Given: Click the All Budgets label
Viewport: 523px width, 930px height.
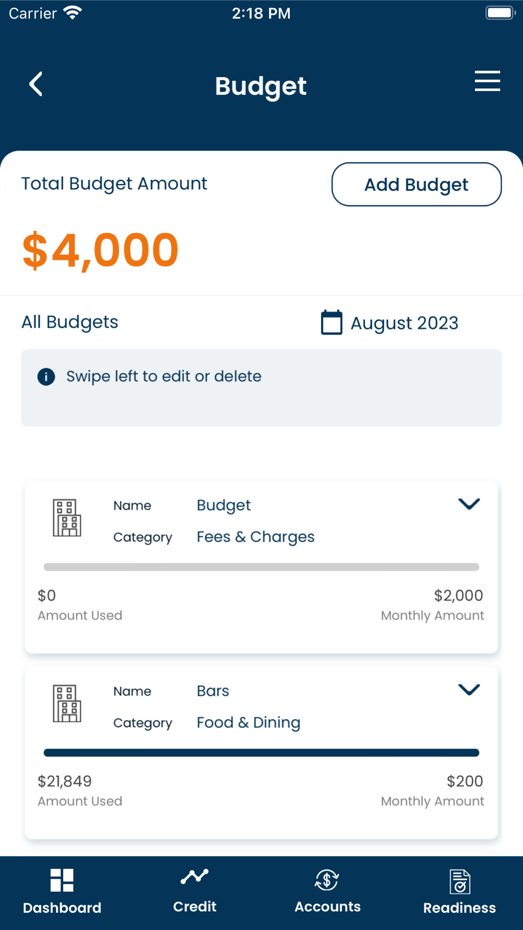Looking at the screenshot, I should 70,322.
